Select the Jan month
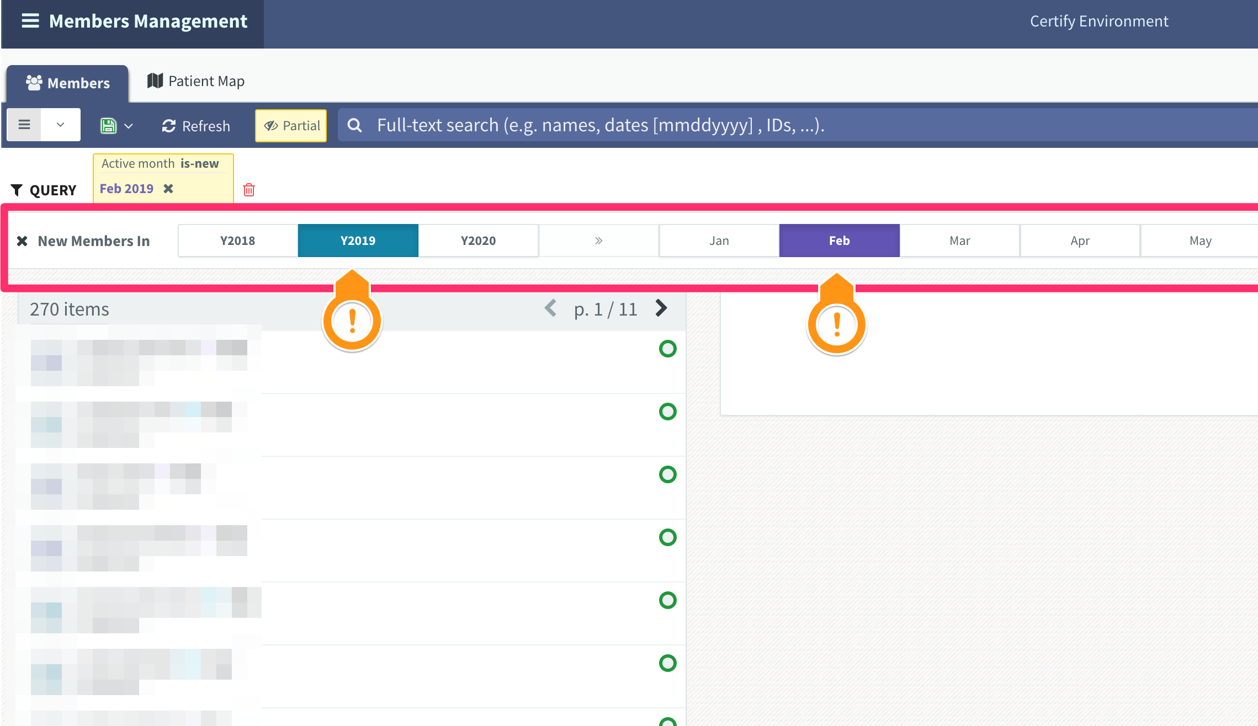Viewport: 1258px width, 726px height. point(719,241)
